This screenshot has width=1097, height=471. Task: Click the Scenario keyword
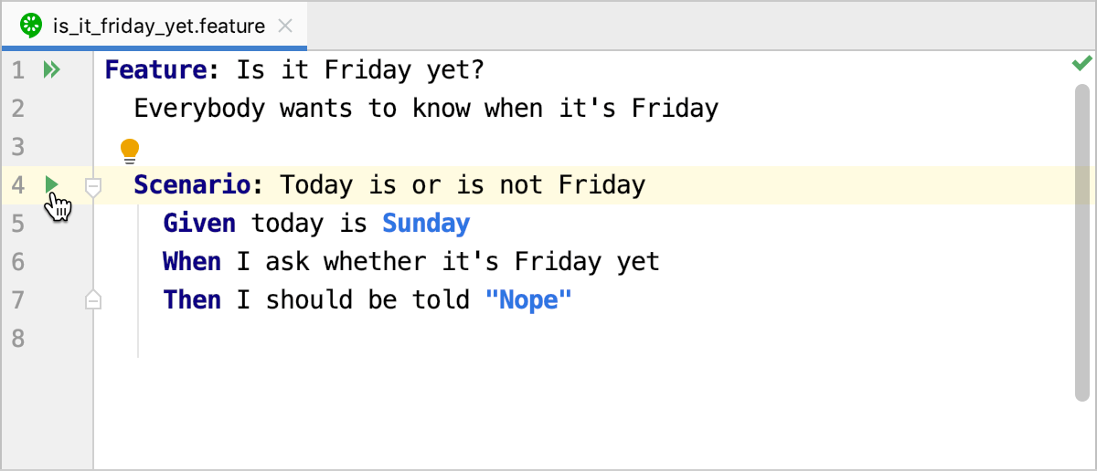(192, 185)
